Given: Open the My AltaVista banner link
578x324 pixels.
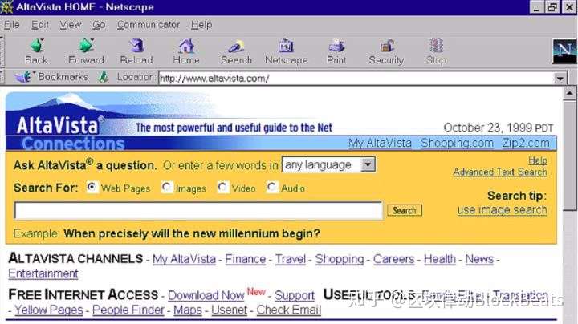Looking at the screenshot, I should coord(380,143).
